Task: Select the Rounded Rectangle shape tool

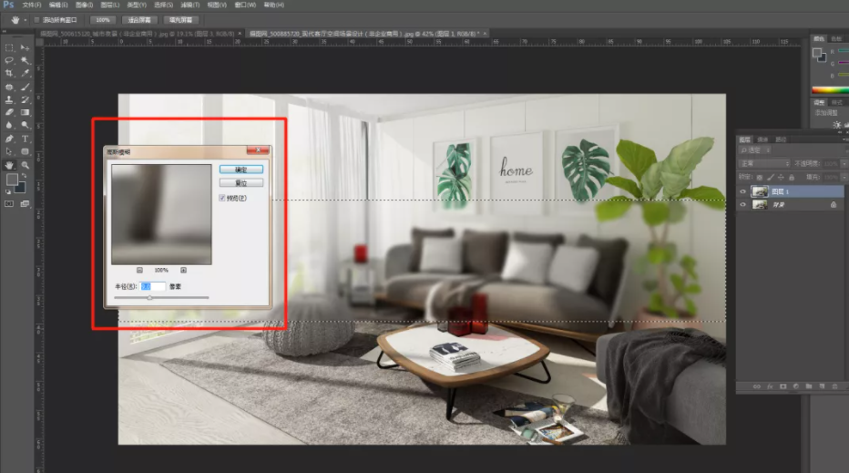Action: pos(25,151)
